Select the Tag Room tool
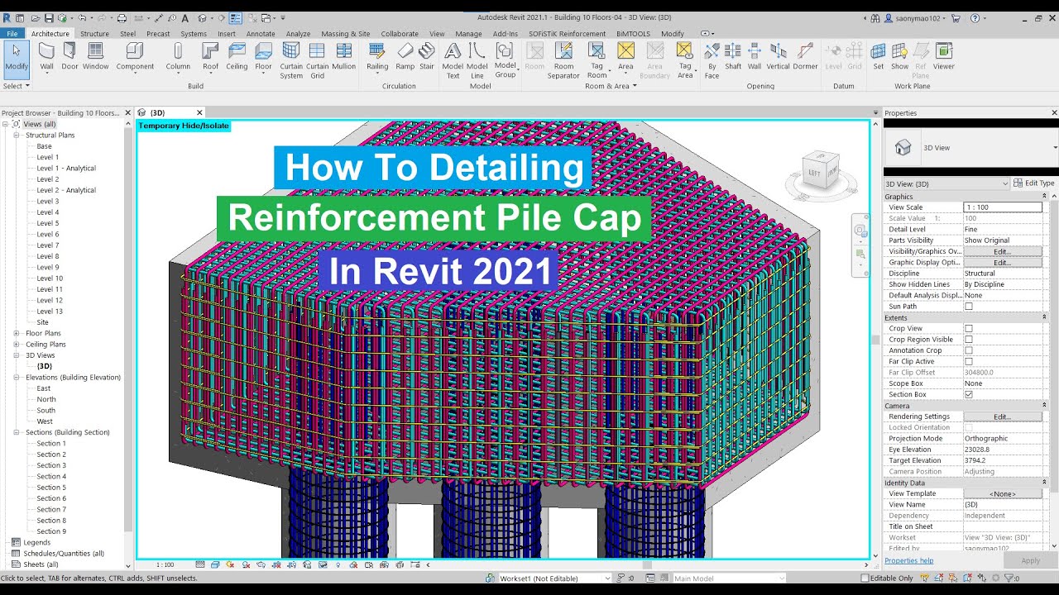 (x=597, y=60)
